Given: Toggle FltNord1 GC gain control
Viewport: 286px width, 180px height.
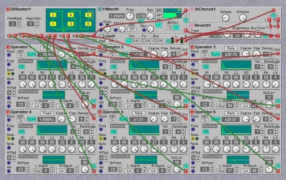Looking at the screenshot, I should (141, 21).
